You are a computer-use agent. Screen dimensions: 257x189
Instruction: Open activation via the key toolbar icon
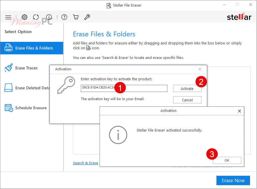point(87,17)
